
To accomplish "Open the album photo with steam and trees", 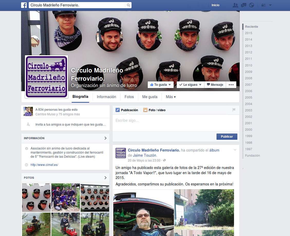I will click(204, 209).
